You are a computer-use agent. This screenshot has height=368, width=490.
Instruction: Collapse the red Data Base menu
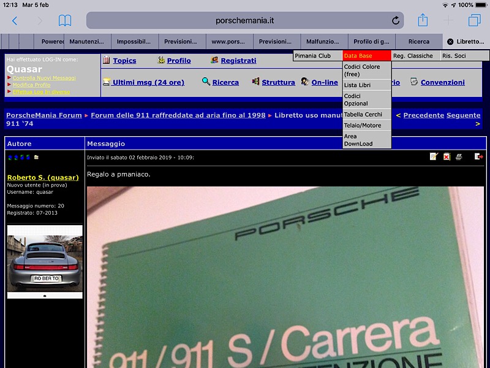[x=366, y=56]
